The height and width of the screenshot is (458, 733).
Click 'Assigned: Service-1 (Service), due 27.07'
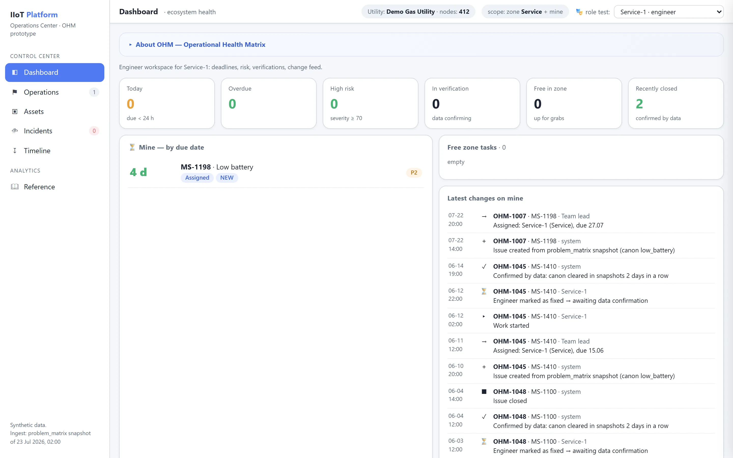[x=548, y=225]
